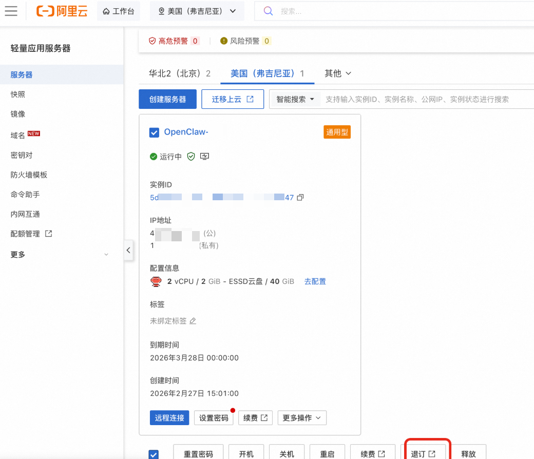Open the 高危预警 alert indicator
This screenshot has width=534, height=459.
[174, 41]
